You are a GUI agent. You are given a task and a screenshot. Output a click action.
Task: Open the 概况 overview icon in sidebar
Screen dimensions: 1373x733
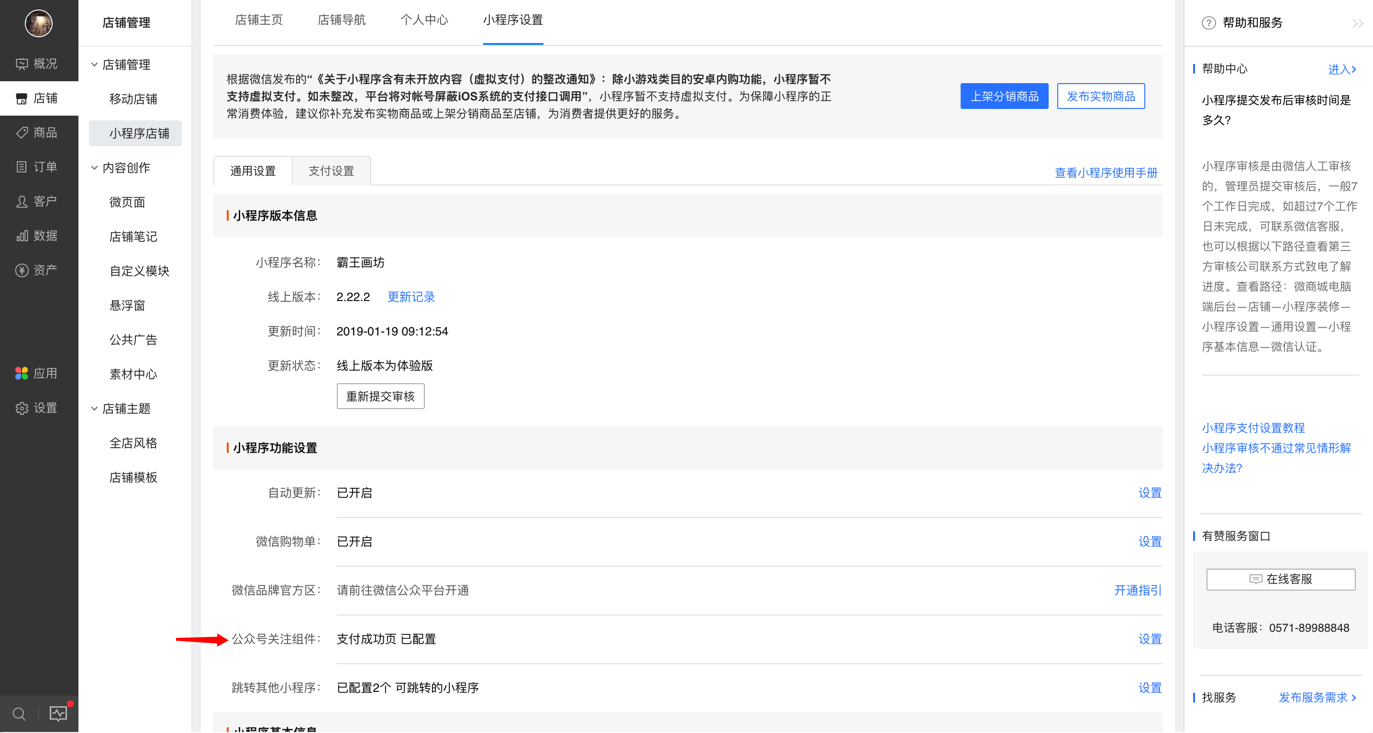pyautogui.click(x=22, y=64)
